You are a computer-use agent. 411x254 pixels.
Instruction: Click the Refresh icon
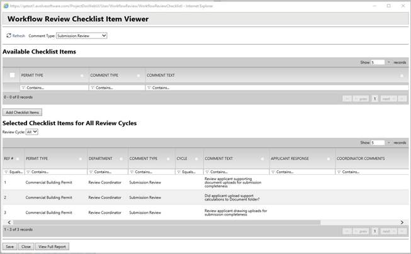[9, 36]
